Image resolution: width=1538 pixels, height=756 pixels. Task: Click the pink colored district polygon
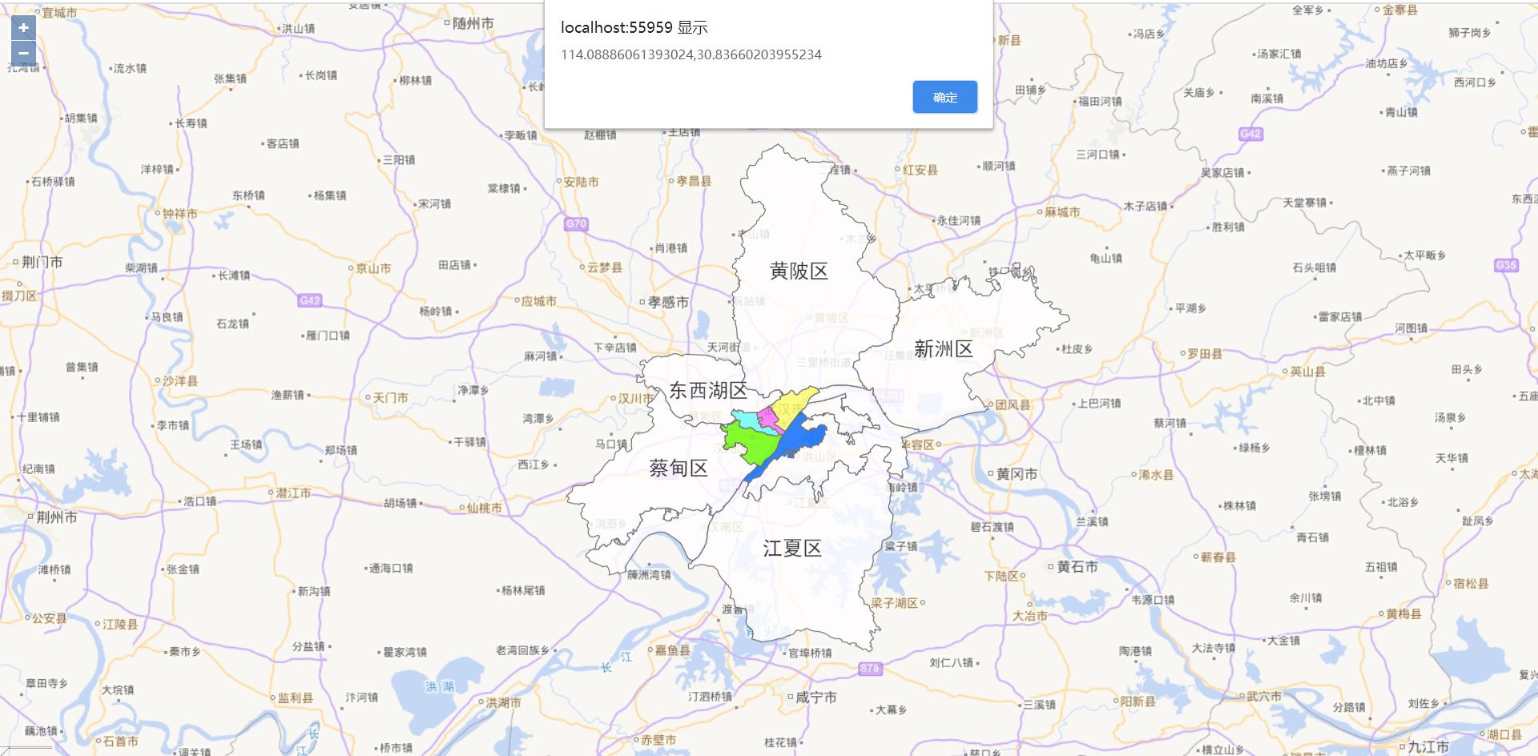769,419
